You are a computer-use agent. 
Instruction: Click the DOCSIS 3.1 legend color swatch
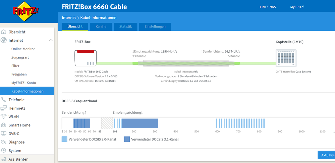tap(127, 139)
